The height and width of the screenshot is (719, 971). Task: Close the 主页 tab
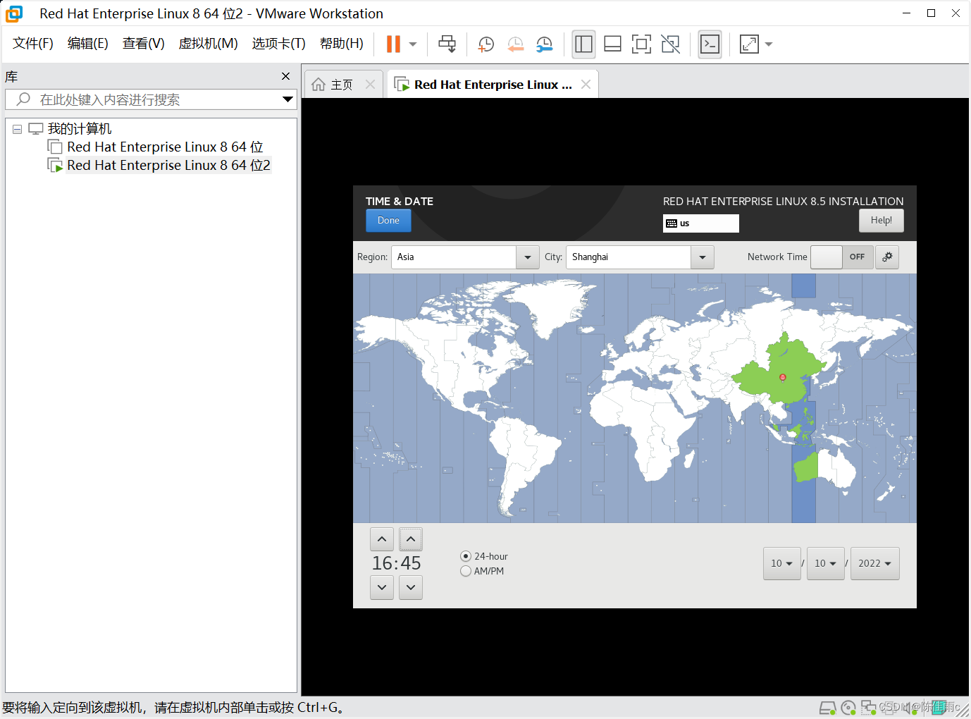click(370, 85)
